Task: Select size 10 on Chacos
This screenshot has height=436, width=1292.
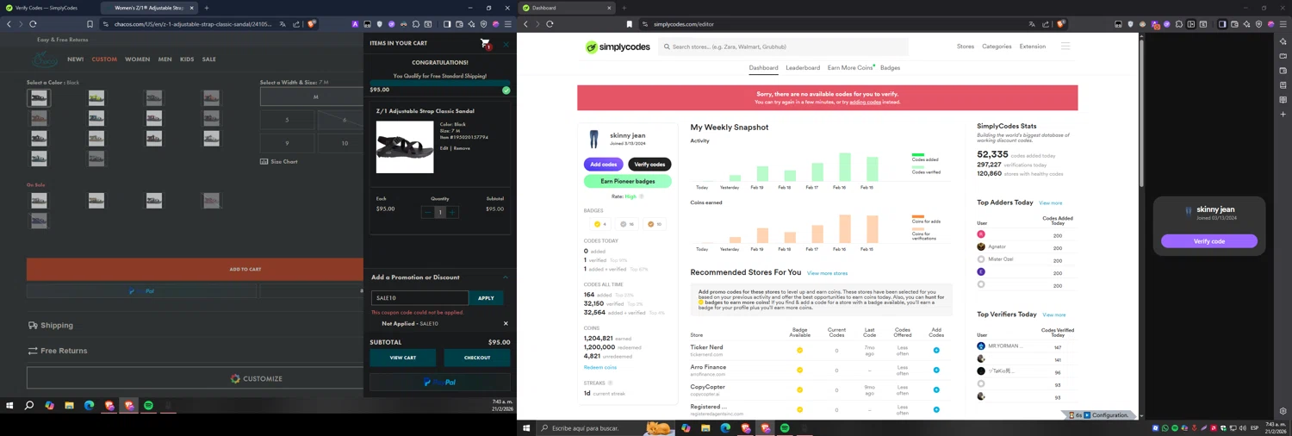Action: [345, 143]
